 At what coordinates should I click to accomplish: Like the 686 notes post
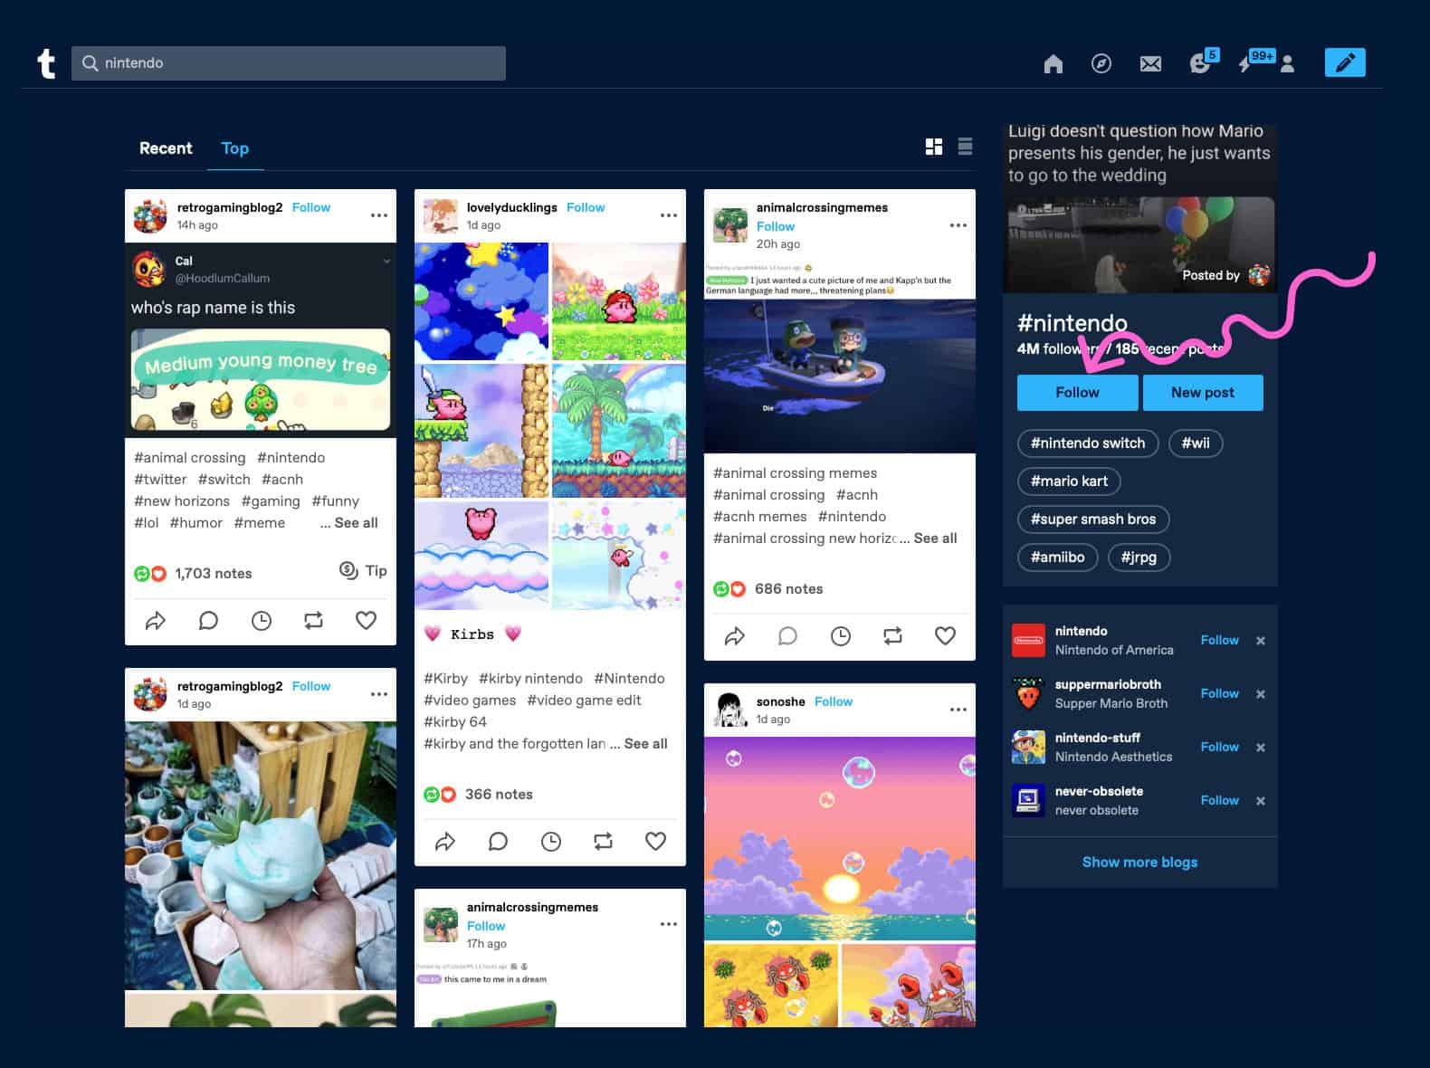(x=945, y=636)
